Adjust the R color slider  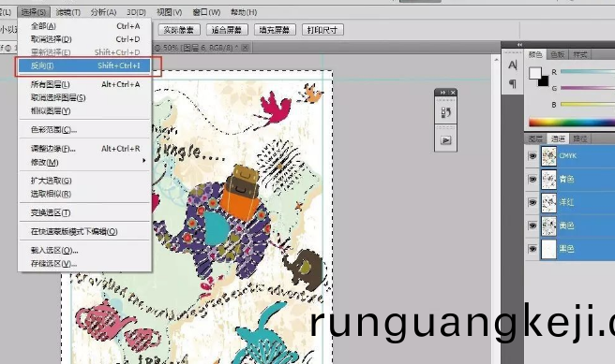(x=588, y=72)
